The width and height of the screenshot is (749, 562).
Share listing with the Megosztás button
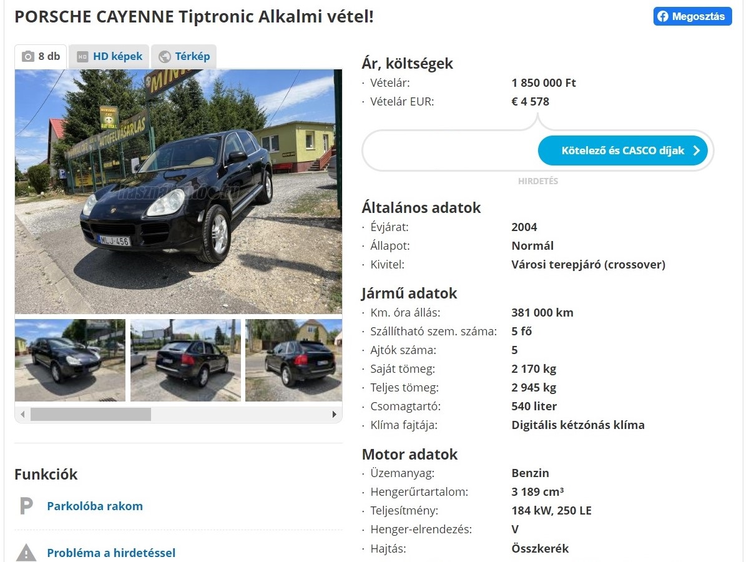coord(692,17)
